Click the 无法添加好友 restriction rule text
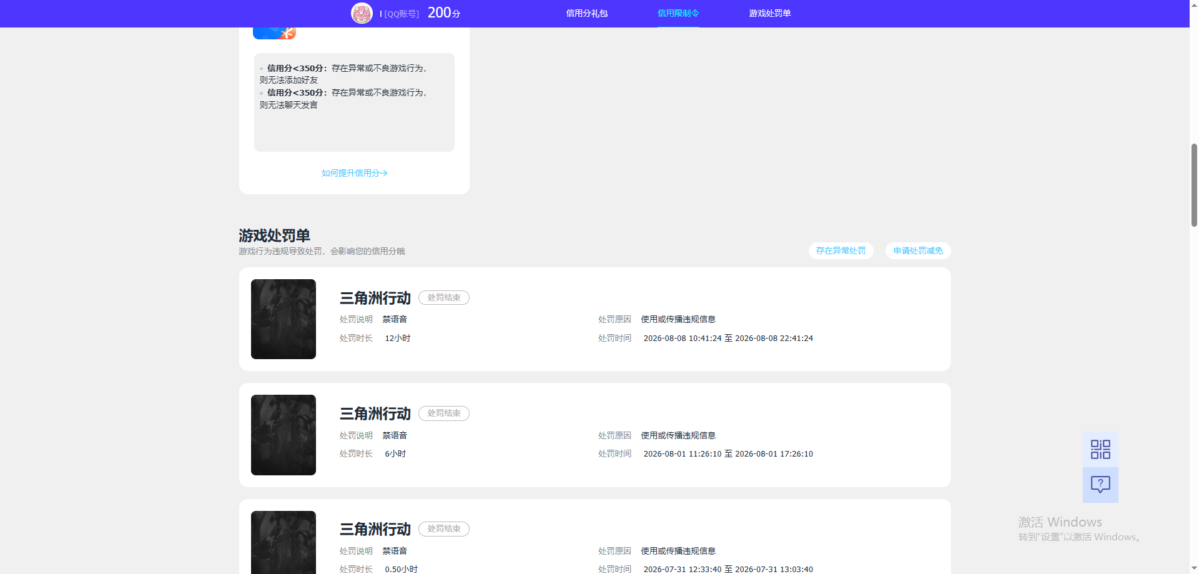 point(343,74)
